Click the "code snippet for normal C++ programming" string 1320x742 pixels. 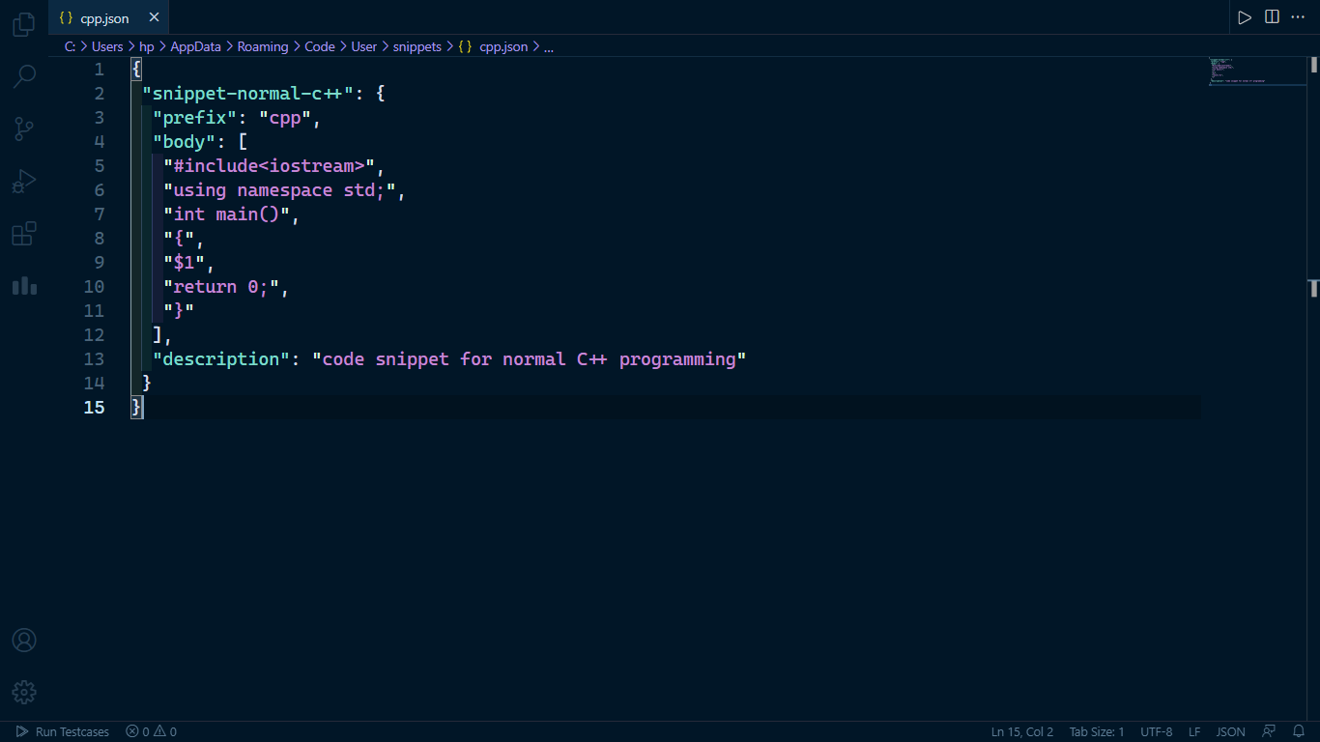(x=530, y=359)
